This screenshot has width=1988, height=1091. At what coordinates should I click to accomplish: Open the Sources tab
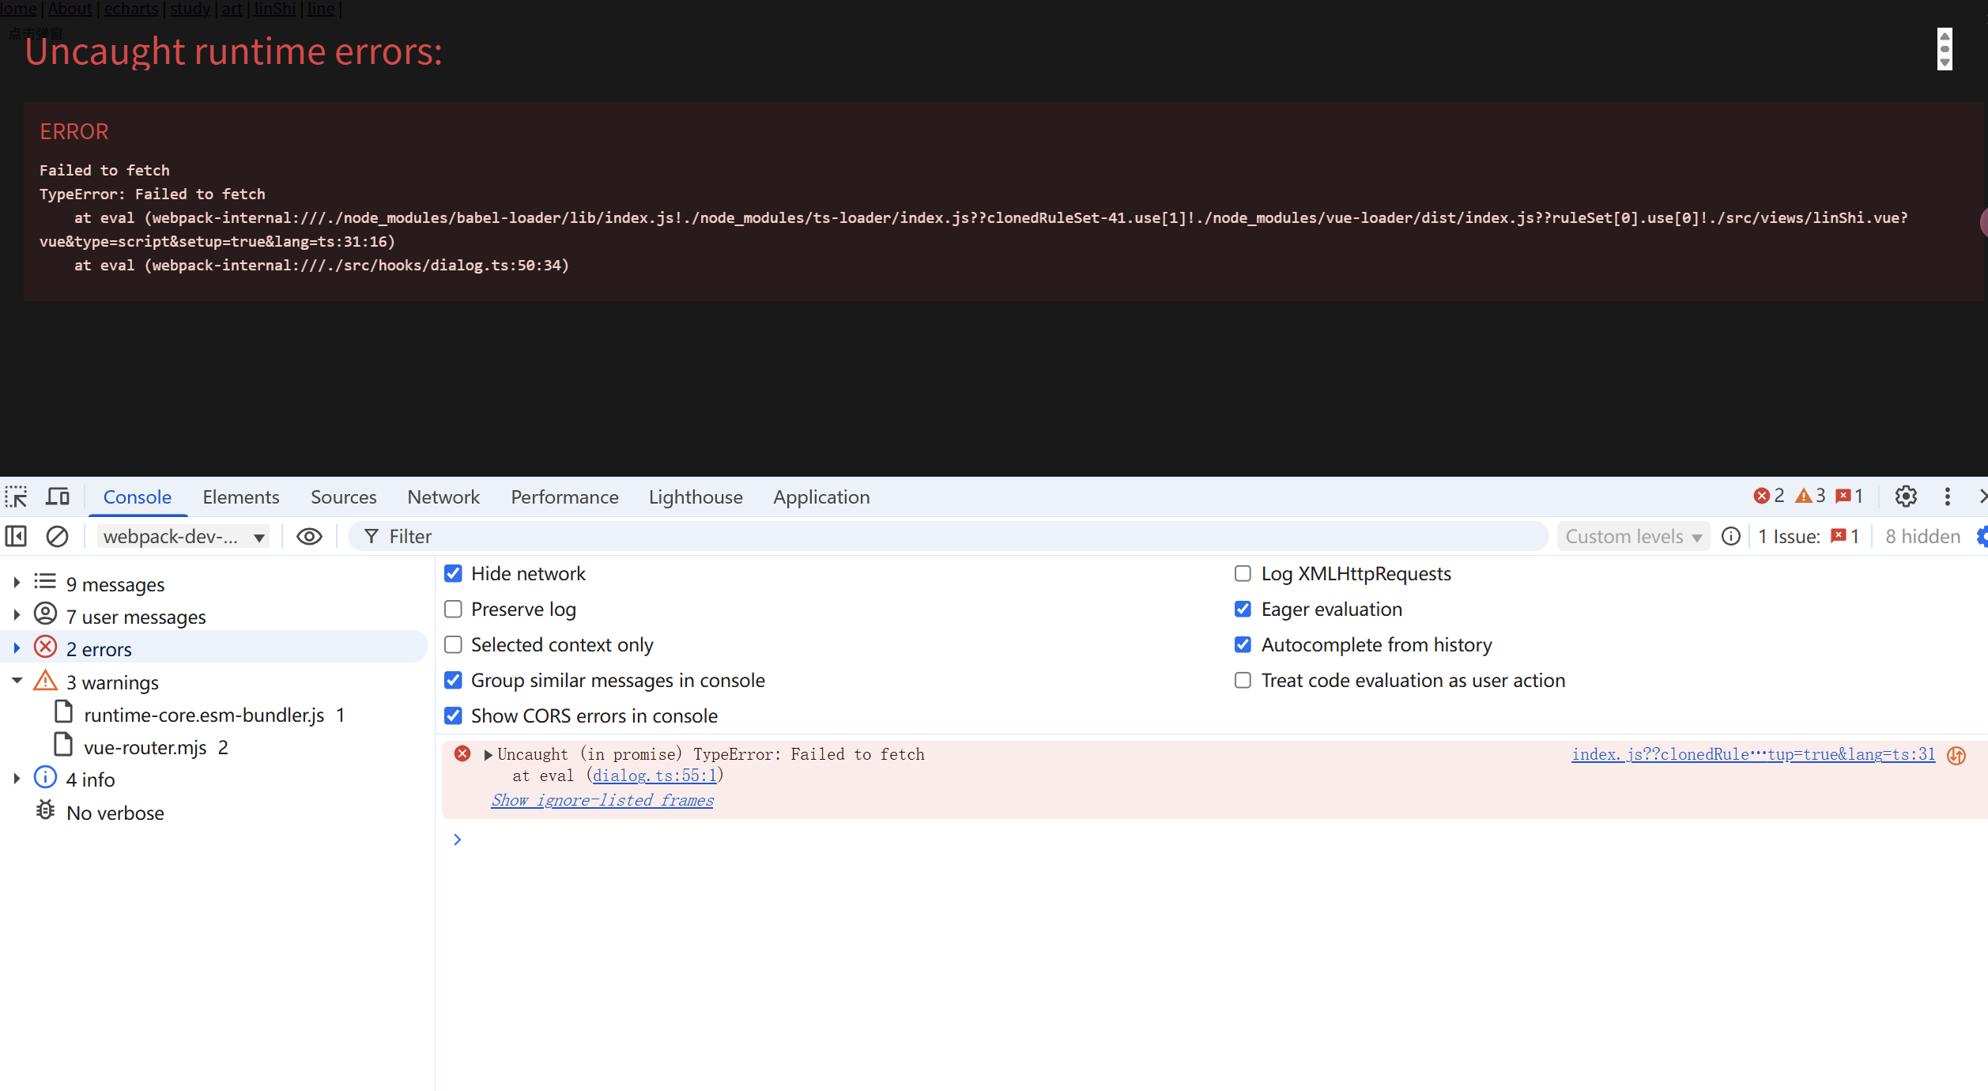point(343,496)
